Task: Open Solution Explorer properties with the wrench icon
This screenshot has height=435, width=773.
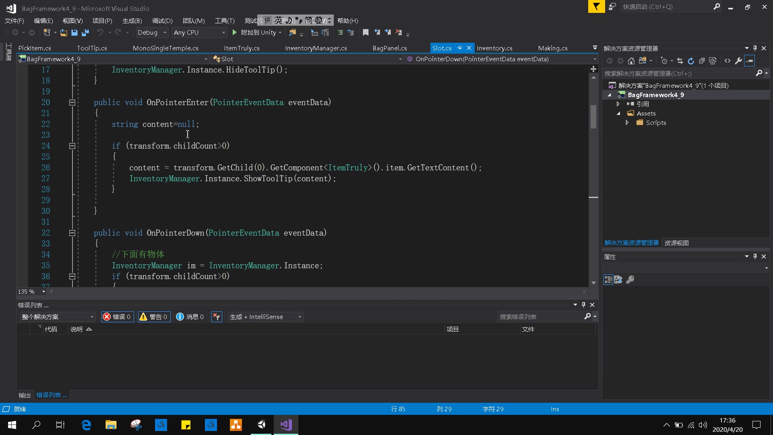Action: pyautogui.click(x=738, y=60)
